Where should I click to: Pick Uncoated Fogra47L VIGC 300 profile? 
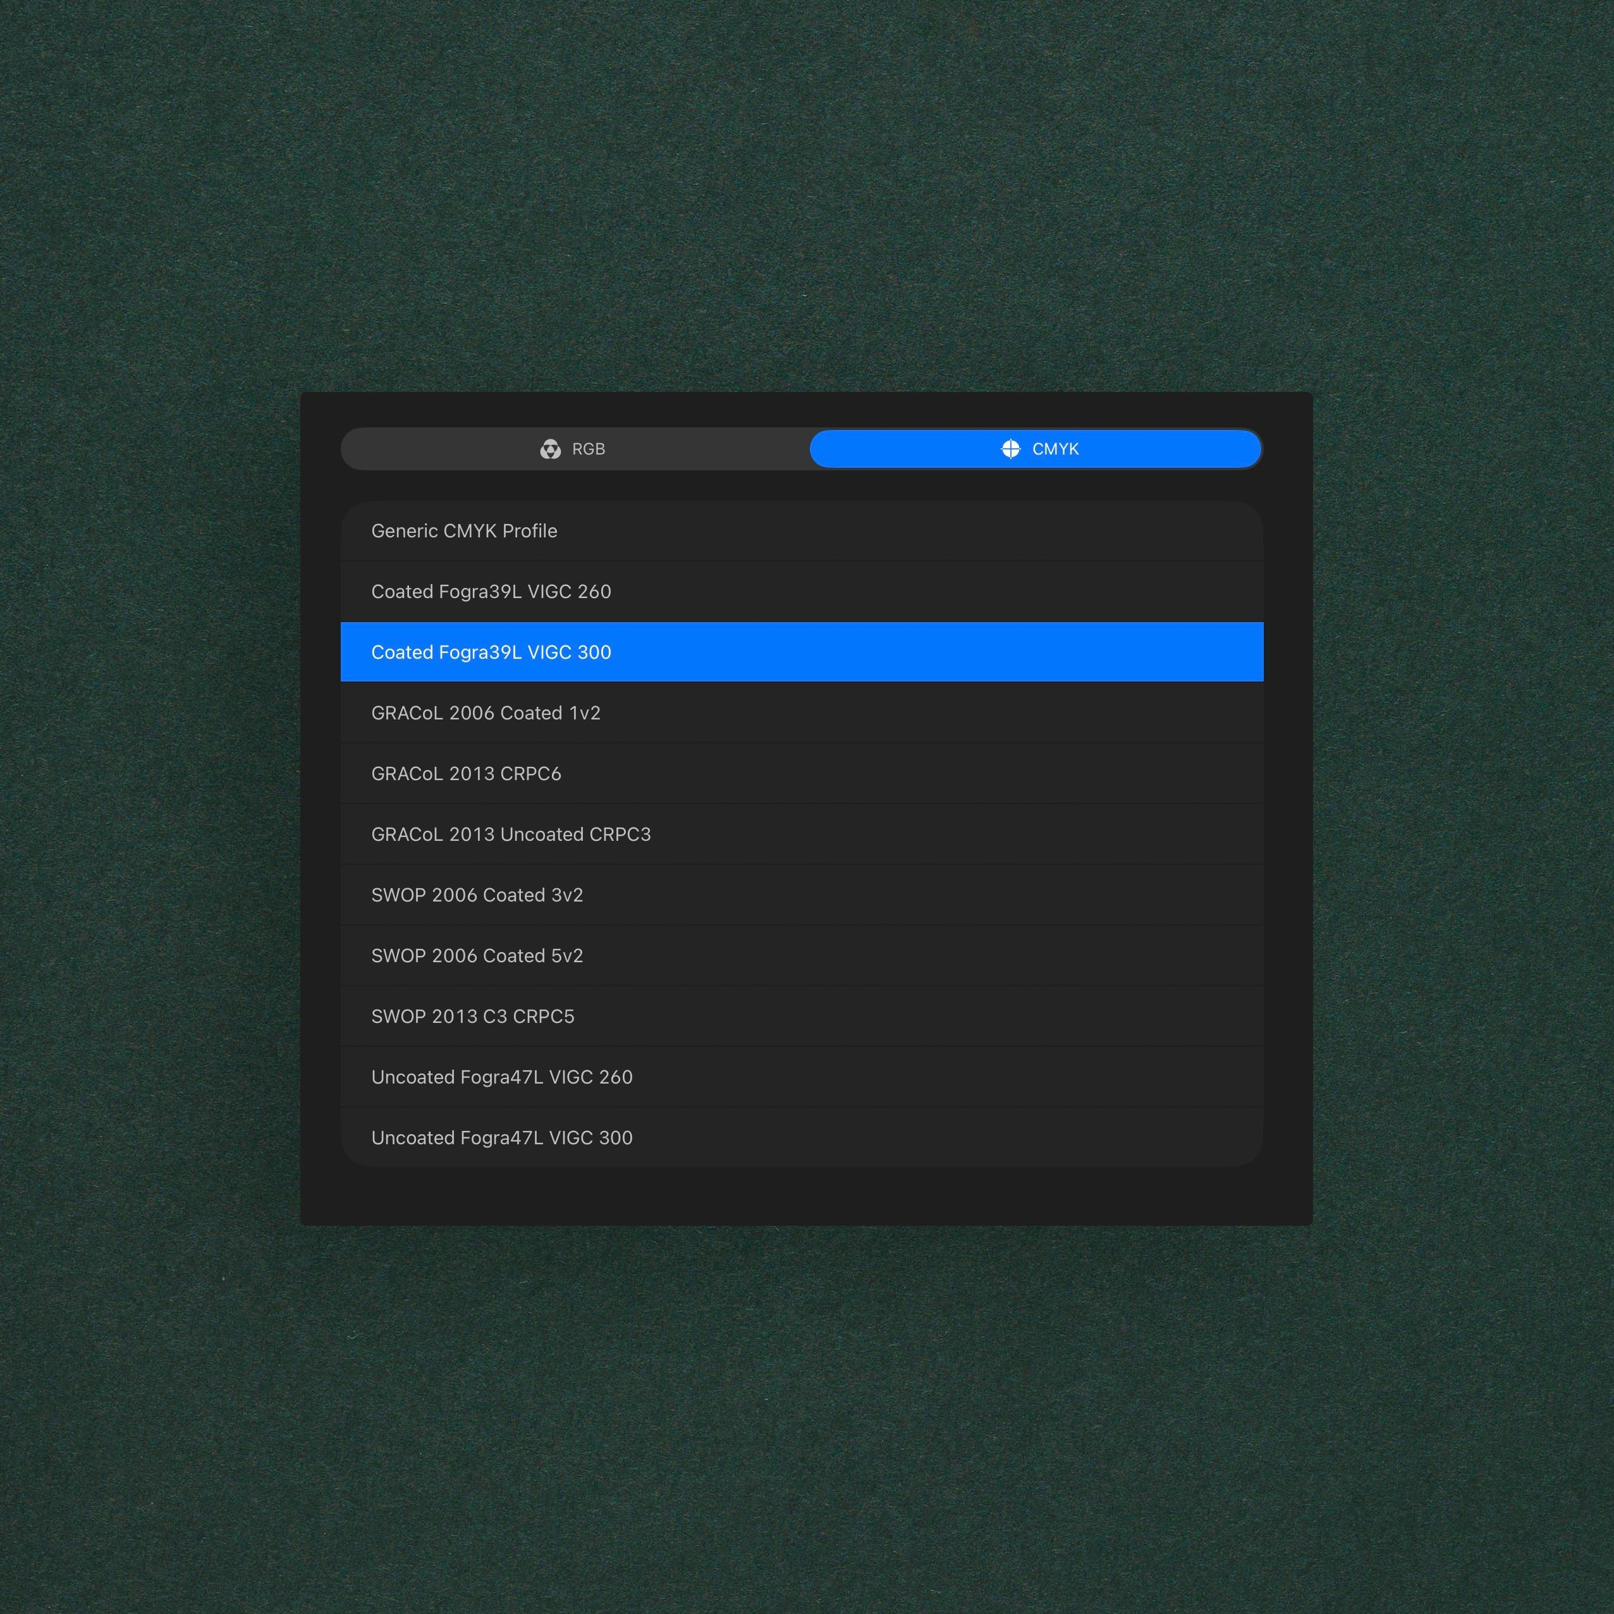(x=501, y=1138)
